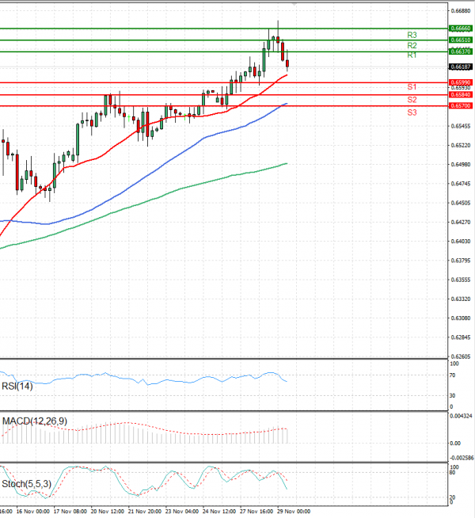475x518 pixels.
Task: Select the 0.66660 green price tag
Action: pos(461,29)
